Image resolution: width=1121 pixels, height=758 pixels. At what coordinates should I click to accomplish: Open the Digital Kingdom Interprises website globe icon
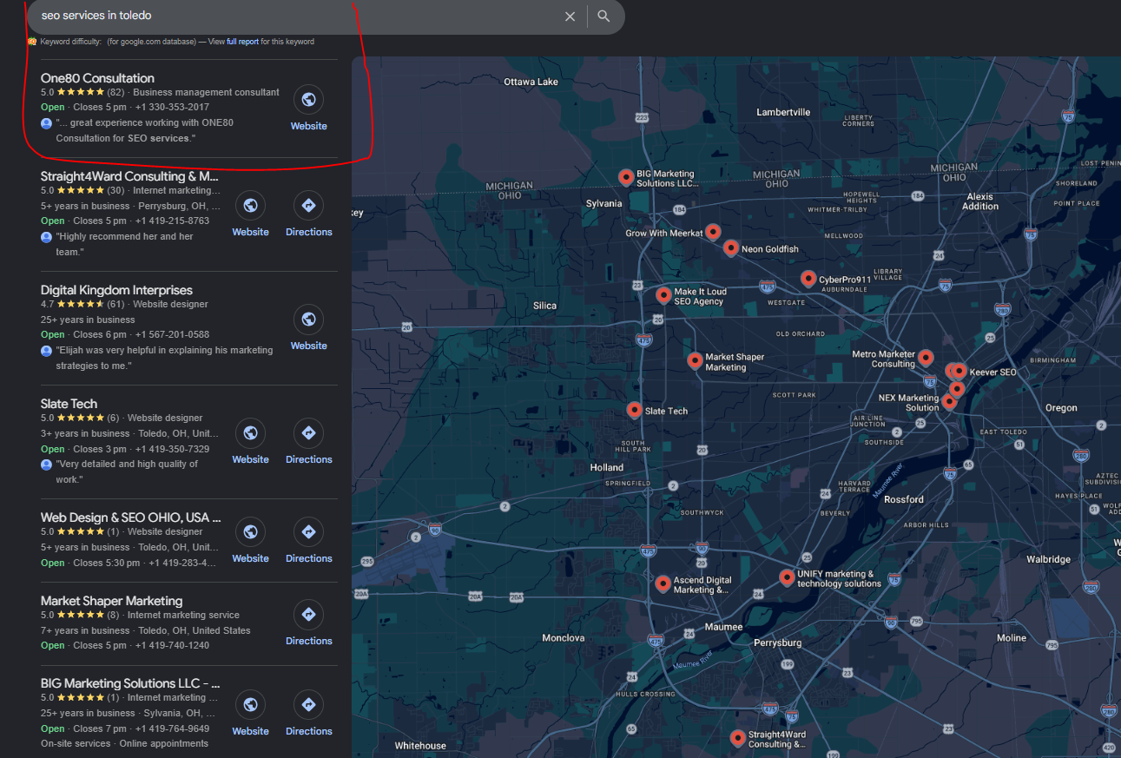308,320
